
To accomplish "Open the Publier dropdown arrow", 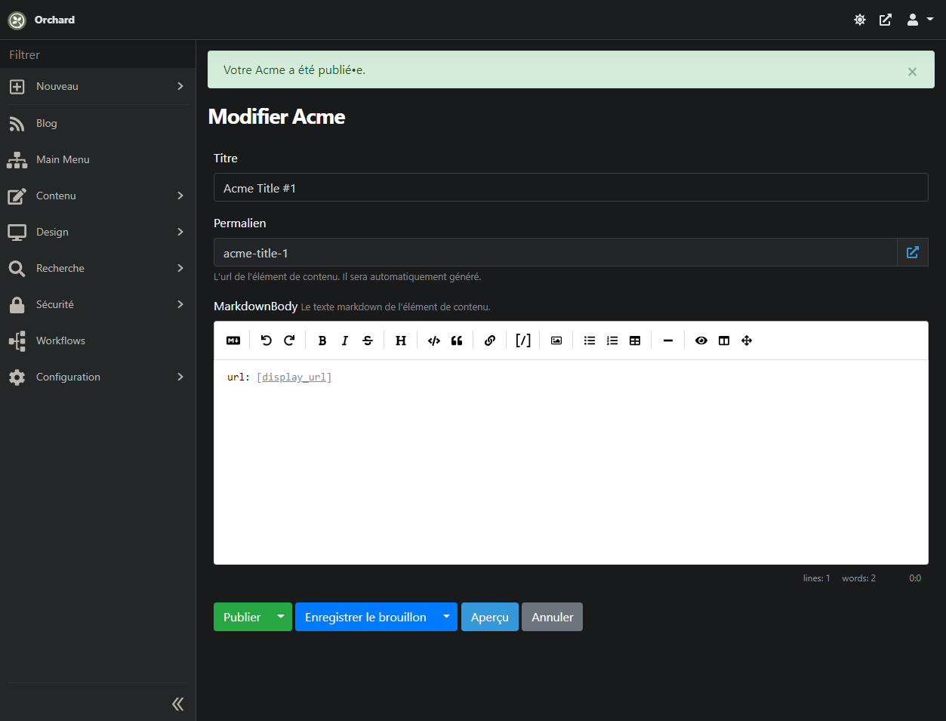I will (279, 617).
